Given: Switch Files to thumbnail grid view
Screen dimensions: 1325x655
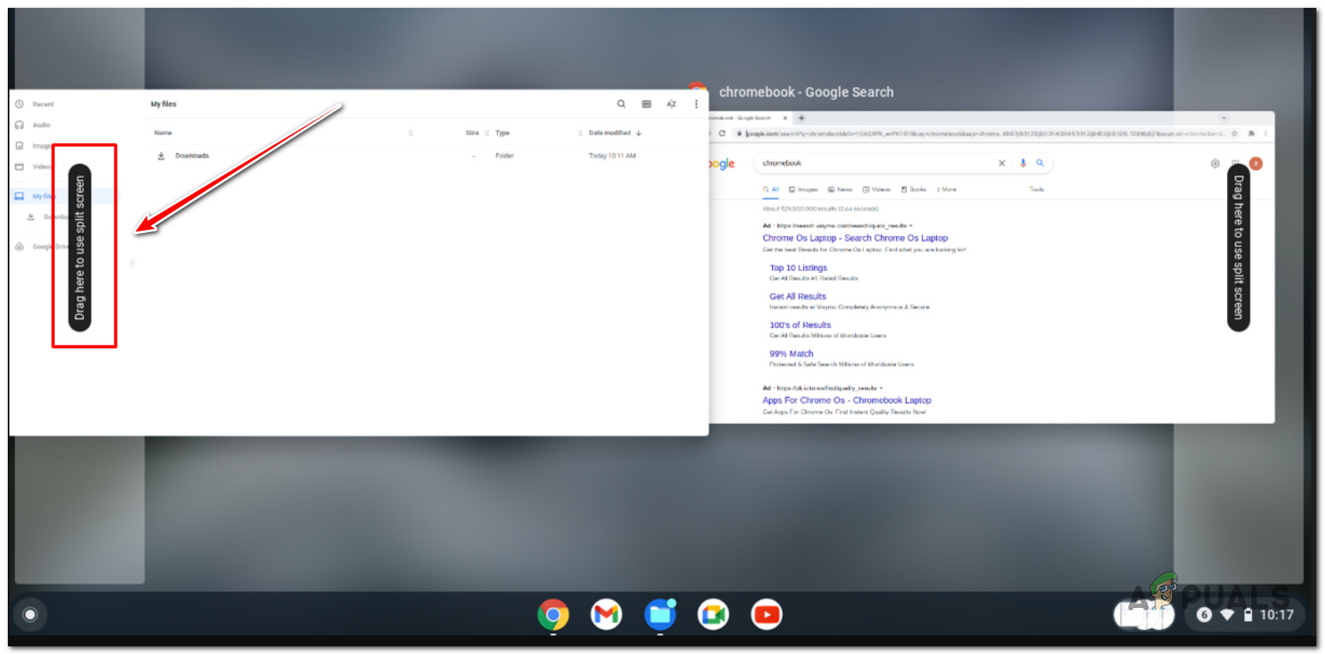Looking at the screenshot, I should tap(646, 104).
